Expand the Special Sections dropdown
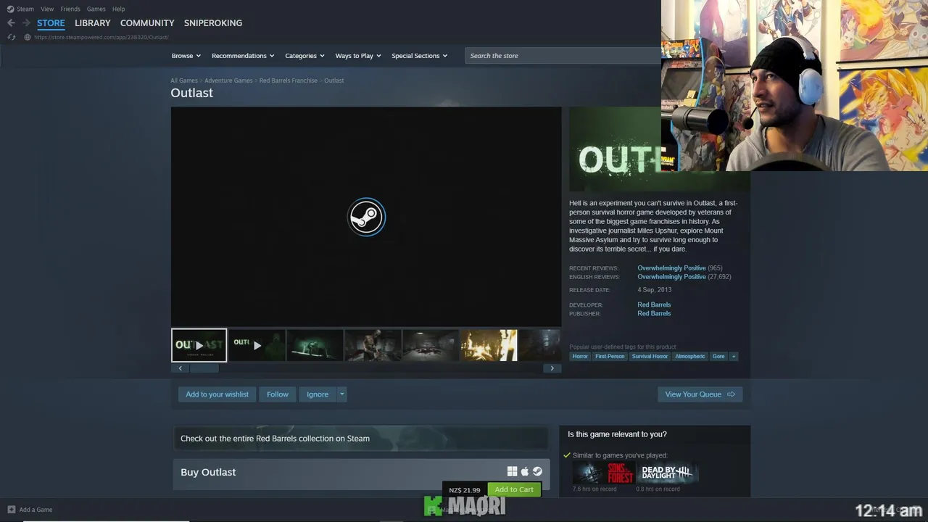Image resolution: width=928 pixels, height=522 pixels. tap(420, 56)
